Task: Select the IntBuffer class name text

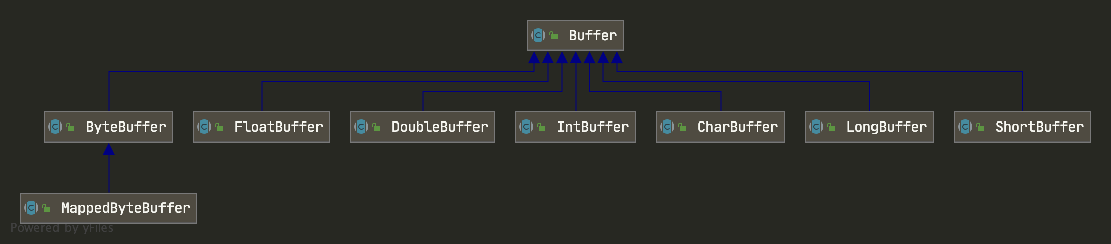Action: pyautogui.click(x=592, y=127)
